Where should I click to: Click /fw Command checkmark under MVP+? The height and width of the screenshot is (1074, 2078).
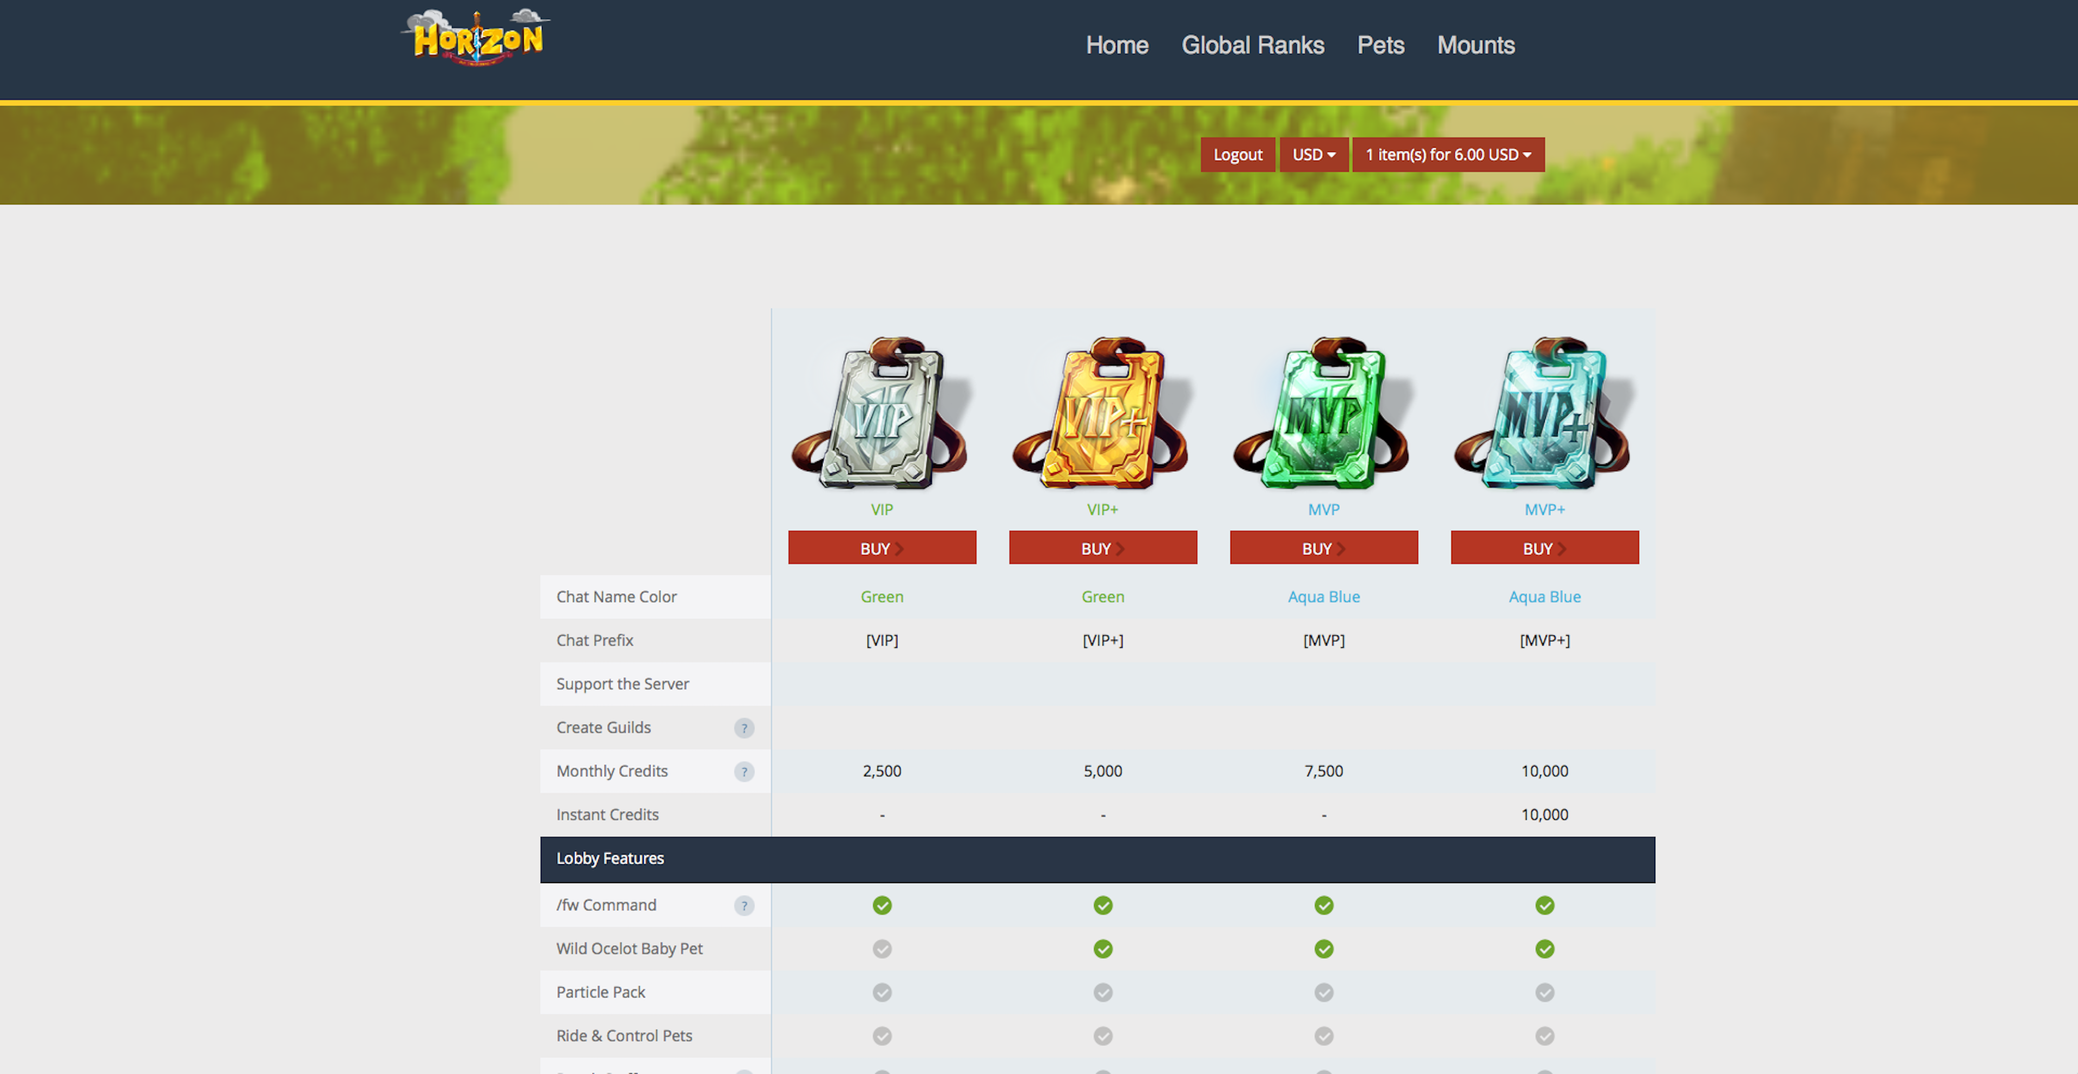(x=1545, y=905)
